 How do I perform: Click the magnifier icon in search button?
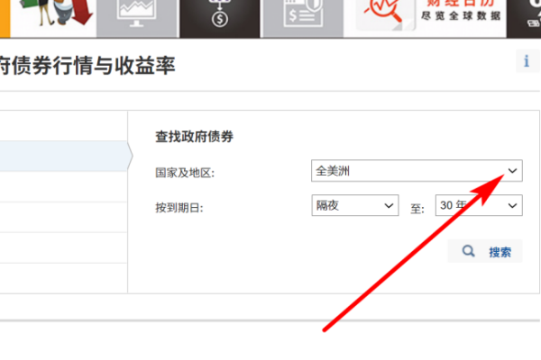pos(468,251)
